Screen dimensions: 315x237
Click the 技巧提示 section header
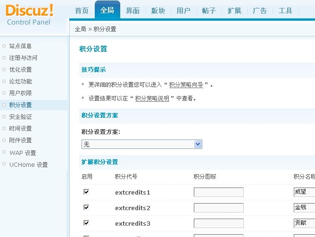coord(94,70)
